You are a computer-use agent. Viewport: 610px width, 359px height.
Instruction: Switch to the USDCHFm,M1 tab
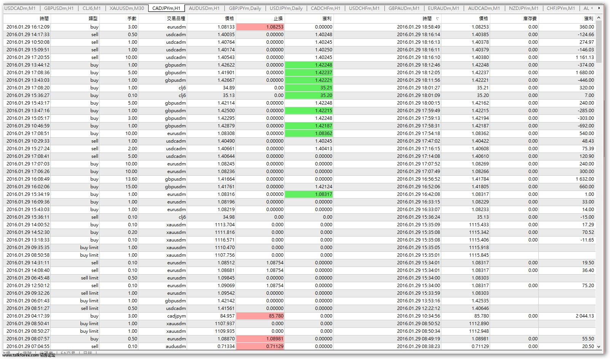(x=364, y=8)
